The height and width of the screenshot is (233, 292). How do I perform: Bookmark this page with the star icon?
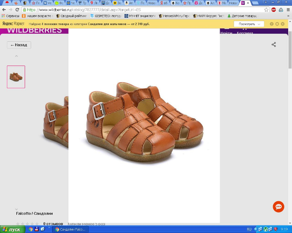[x=266, y=10]
